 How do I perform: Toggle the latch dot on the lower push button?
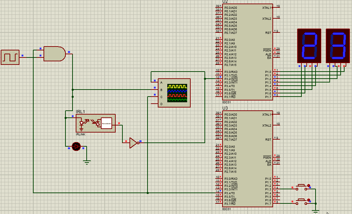coord(309,200)
